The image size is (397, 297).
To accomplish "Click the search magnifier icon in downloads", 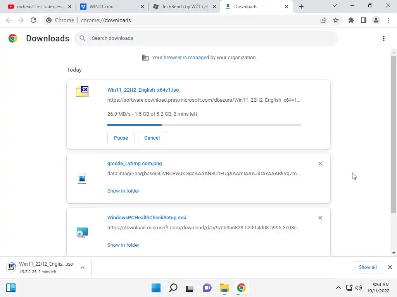I will click(x=82, y=38).
